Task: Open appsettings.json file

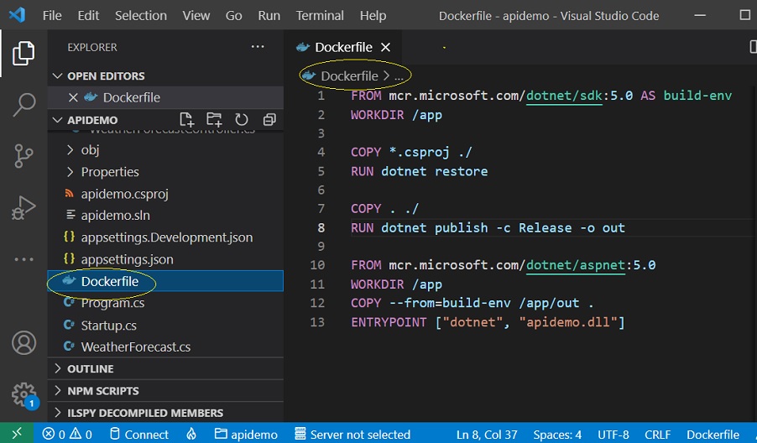Action: [x=127, y=259]
